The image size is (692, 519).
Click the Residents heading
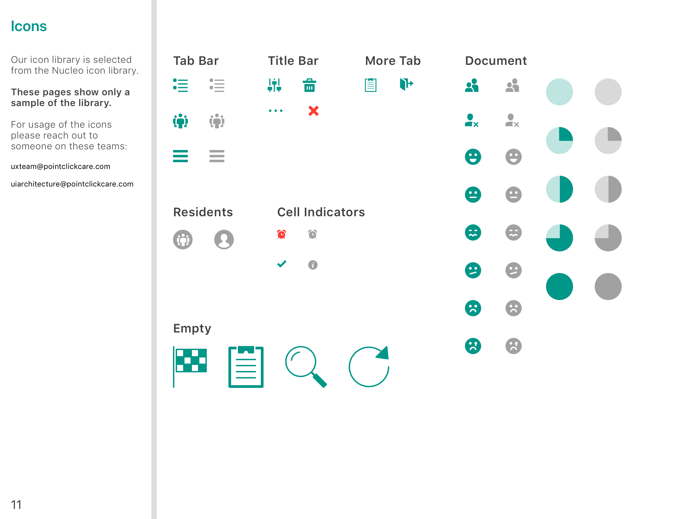pyautogui.click(x=203, y=212)
